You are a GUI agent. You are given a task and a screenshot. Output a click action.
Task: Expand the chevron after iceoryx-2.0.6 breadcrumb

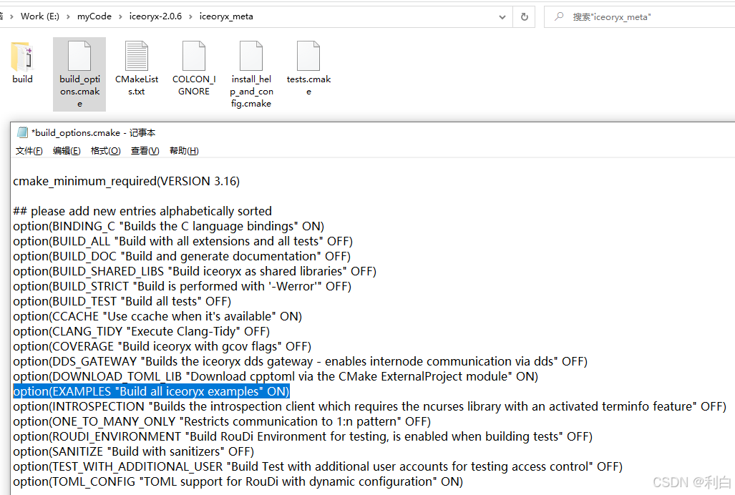[191, 17]
